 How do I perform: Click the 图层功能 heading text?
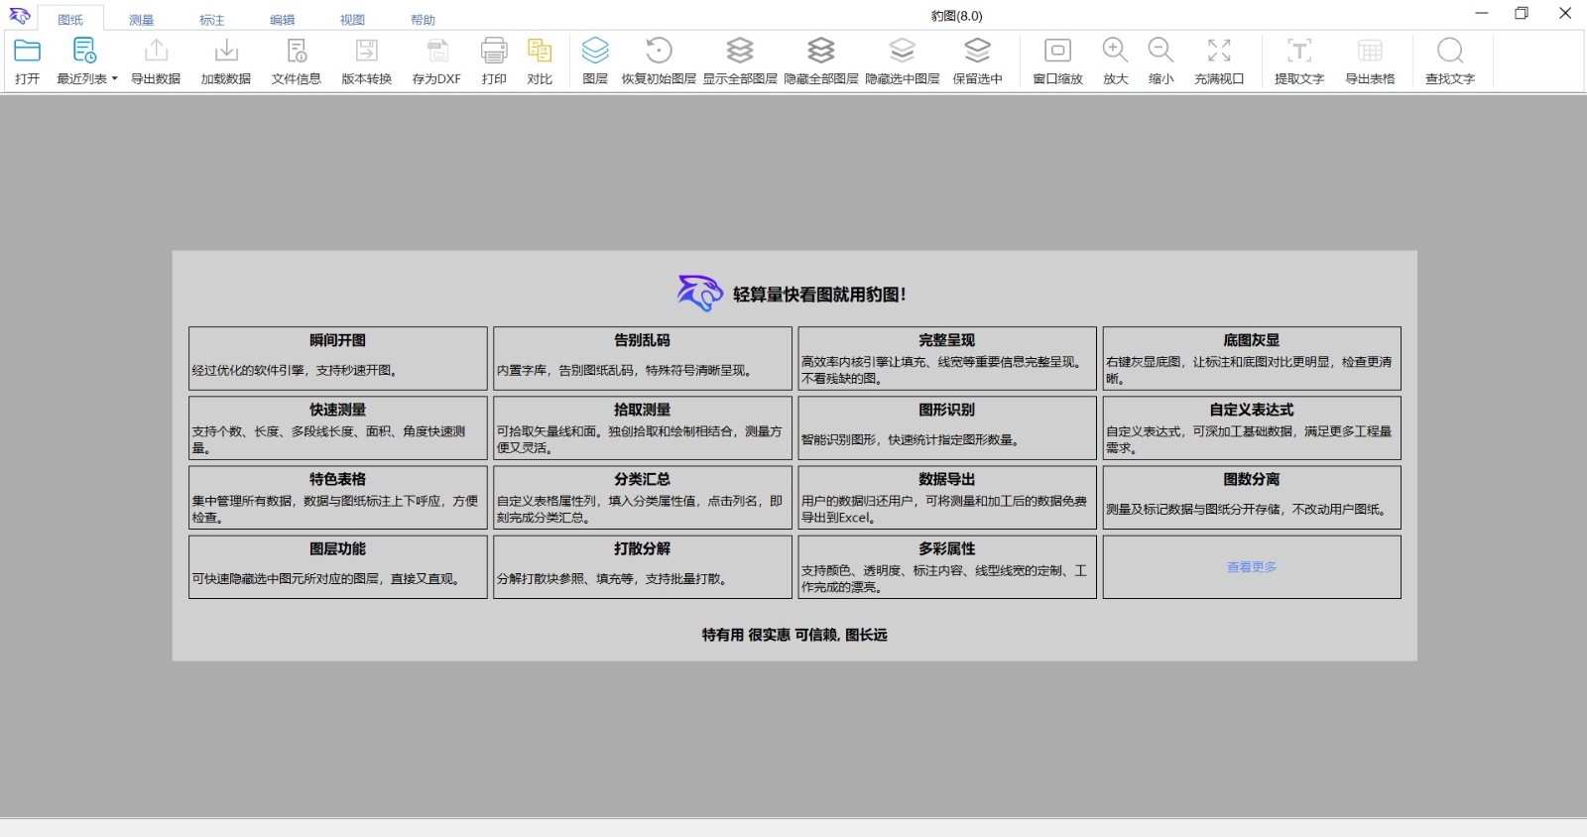(338, 548)
